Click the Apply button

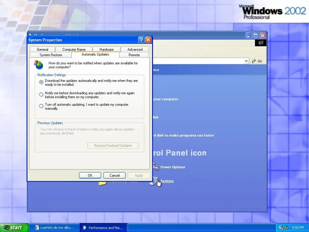pyautogui.click(x=139, y=176)
